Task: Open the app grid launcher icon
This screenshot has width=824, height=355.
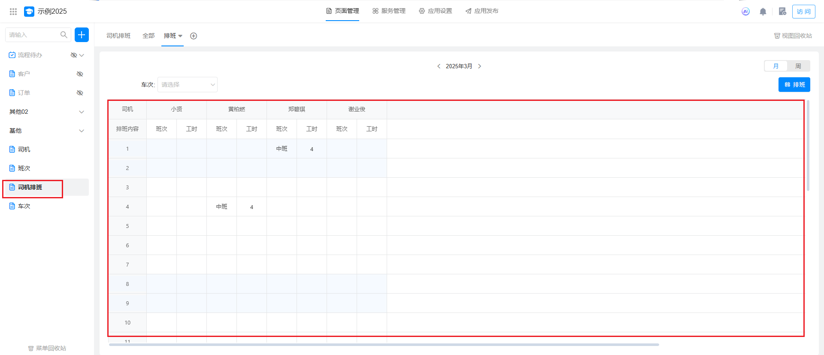Action: pyautogui.click(x=13, y=12)
